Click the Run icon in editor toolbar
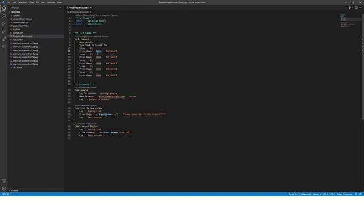The height and width of the screenshot is (205, 364). coord(350,7)
